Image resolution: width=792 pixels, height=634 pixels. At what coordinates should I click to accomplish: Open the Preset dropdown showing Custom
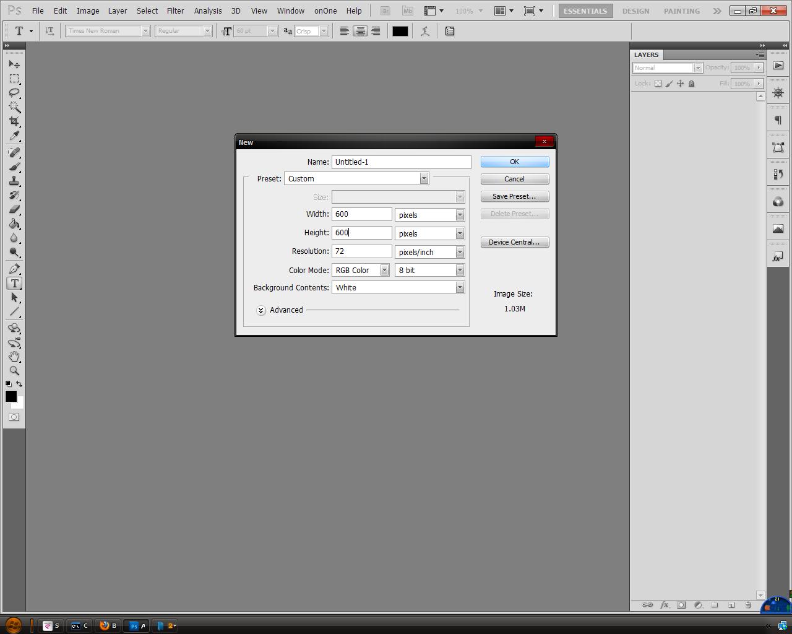click(356, 178)
